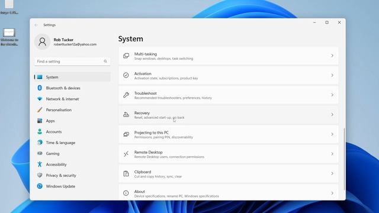Click the Accessibility figure icon
This screenshot has width=379, height=213.
(x=40, y=164)
